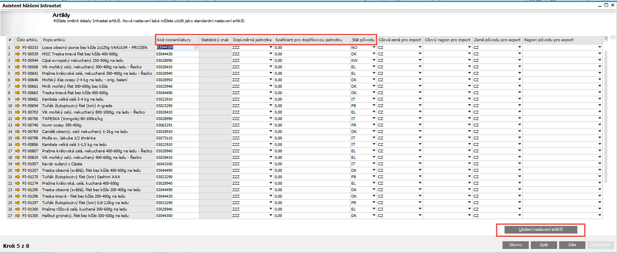Open link arrow for article FI-01207
Image resolution: width=617 pixels, height=253 pixels.
[x=18, y=170]
